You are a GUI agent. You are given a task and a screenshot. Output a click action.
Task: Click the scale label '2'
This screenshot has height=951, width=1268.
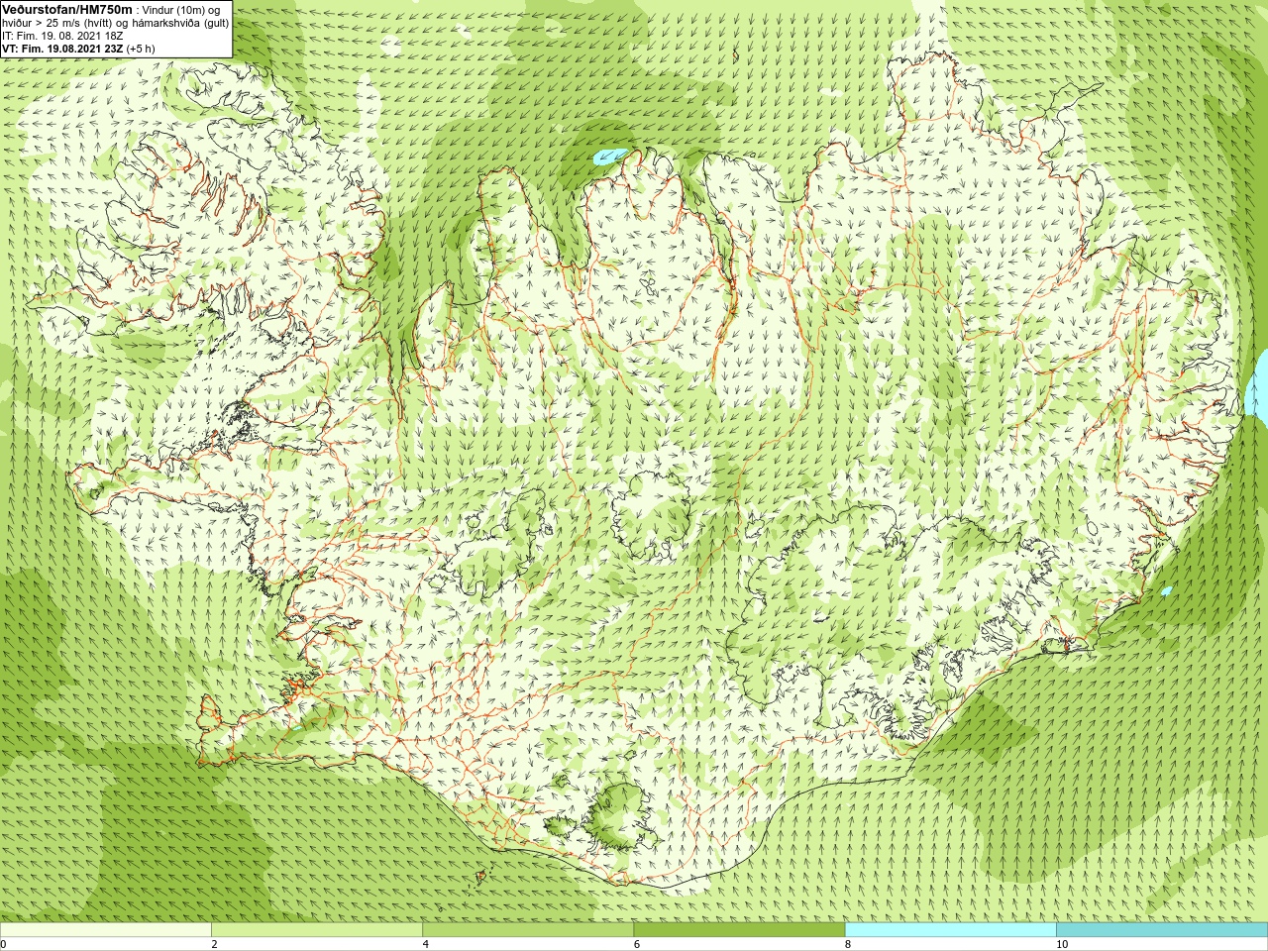click(x=214, y=944)
